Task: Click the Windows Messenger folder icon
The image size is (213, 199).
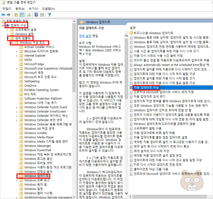Action: click(21, 146)
